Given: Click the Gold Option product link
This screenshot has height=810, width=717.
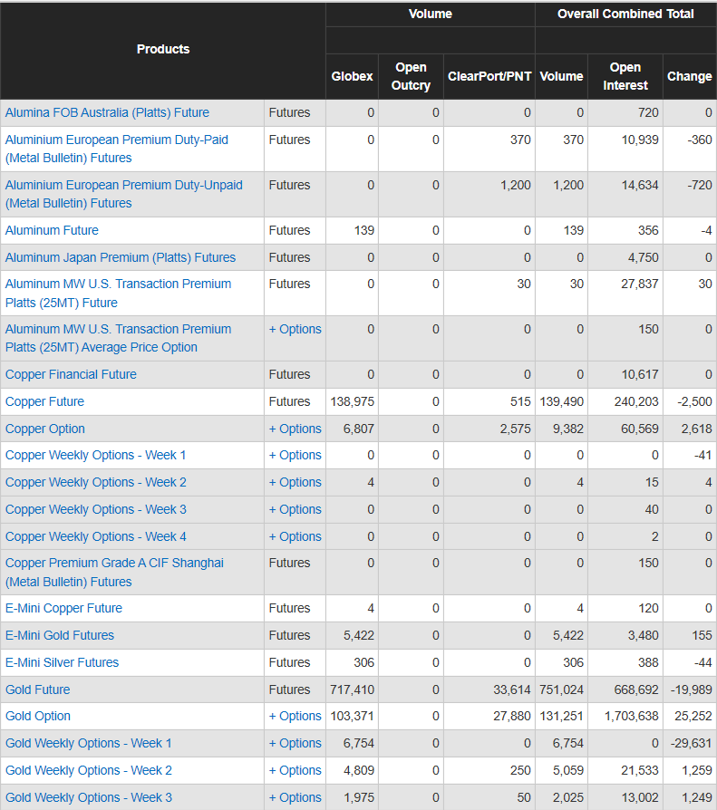Looking at the screenshot, I should [38, 716].
